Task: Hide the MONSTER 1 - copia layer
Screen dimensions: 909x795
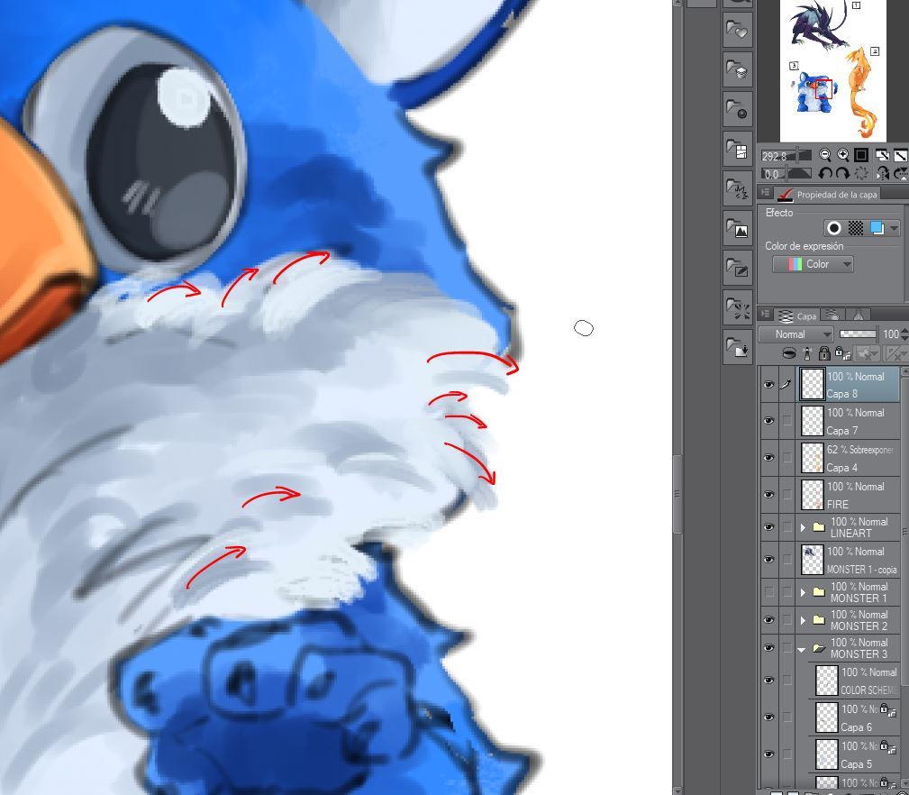Action: [x=768, y=560]
